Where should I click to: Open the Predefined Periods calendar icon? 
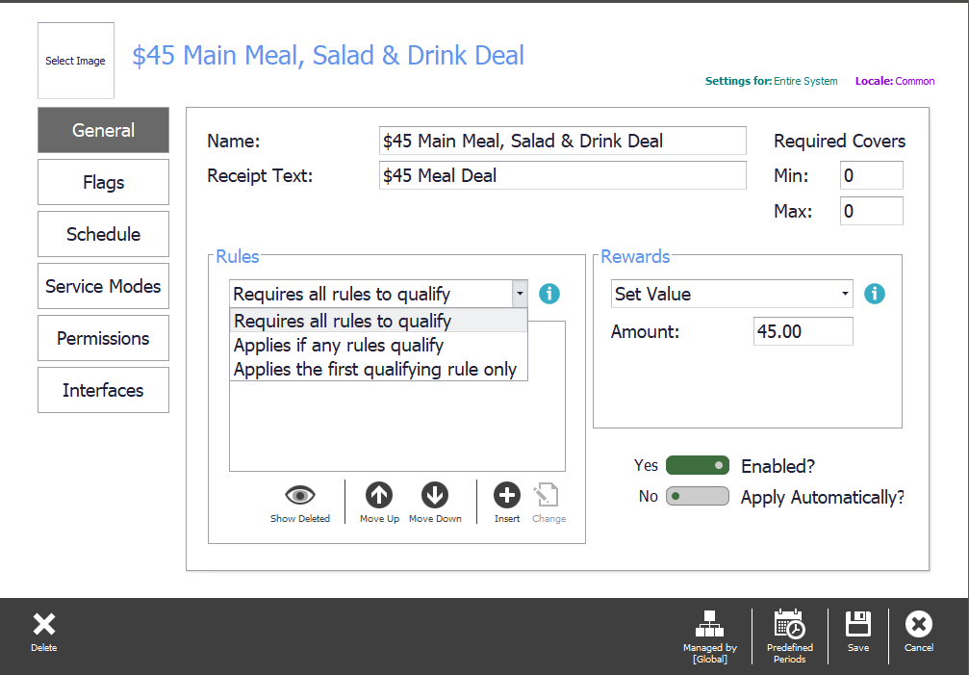click(x=789, y=624)
